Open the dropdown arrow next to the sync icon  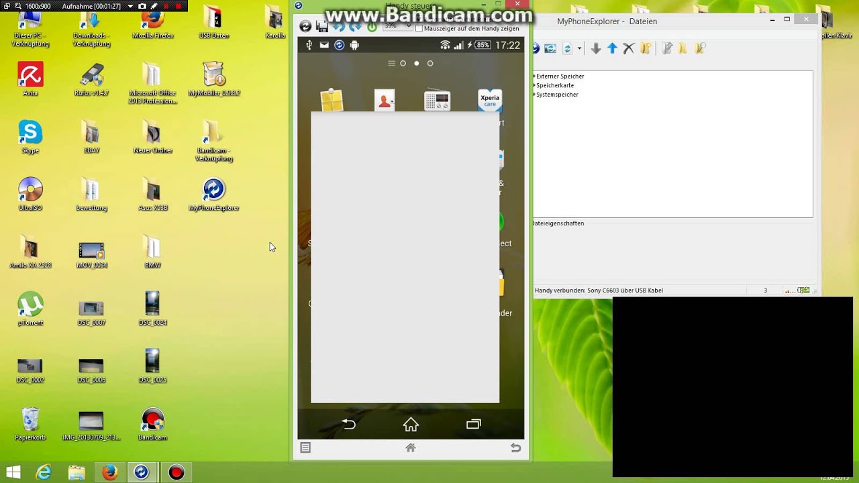coord(579,48)
